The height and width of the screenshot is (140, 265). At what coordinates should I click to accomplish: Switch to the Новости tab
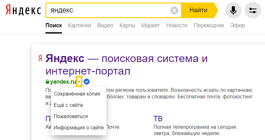click(x=177, y=25)
